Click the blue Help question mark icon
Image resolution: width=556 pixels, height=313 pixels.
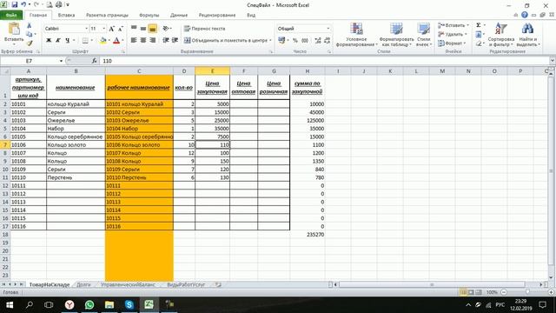525,15
